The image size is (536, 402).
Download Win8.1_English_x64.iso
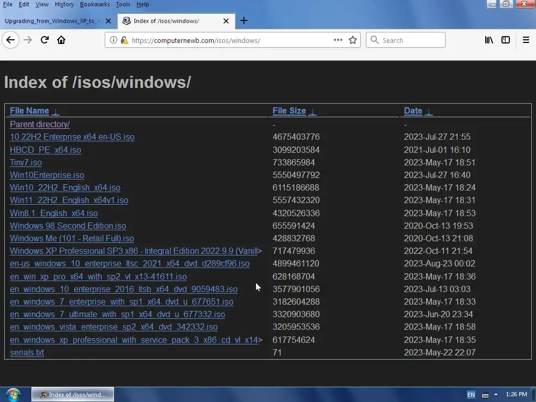54,214
